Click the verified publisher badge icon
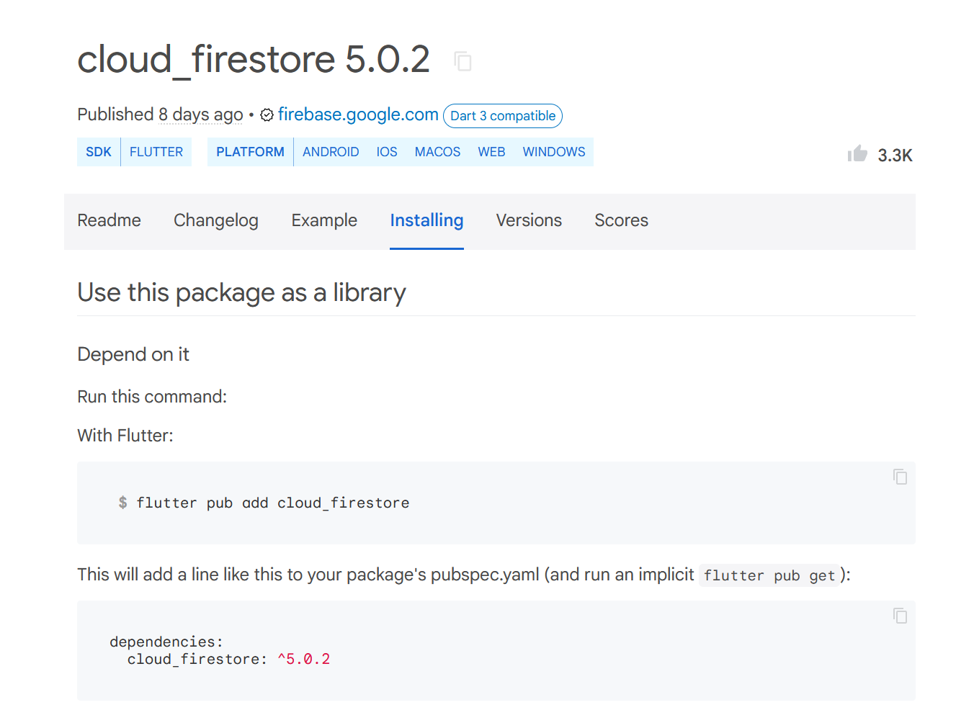The image size is (974, 710). click(267, 114)
